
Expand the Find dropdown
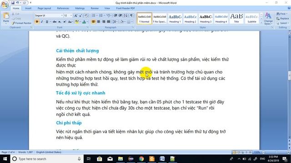[287, 14]
